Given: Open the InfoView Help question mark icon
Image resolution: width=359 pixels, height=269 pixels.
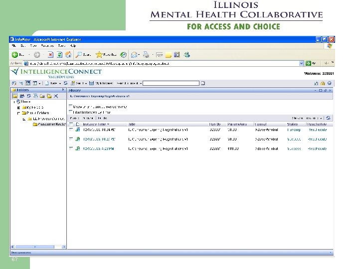Looking at the screenshot, I should [x=329, y=83].
